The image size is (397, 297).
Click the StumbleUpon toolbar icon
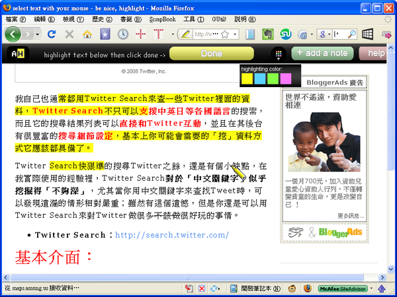(x=286, y=34)
